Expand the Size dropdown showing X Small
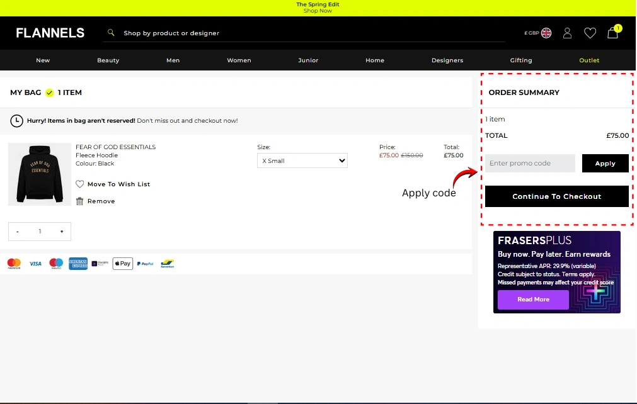 point(302,161)
